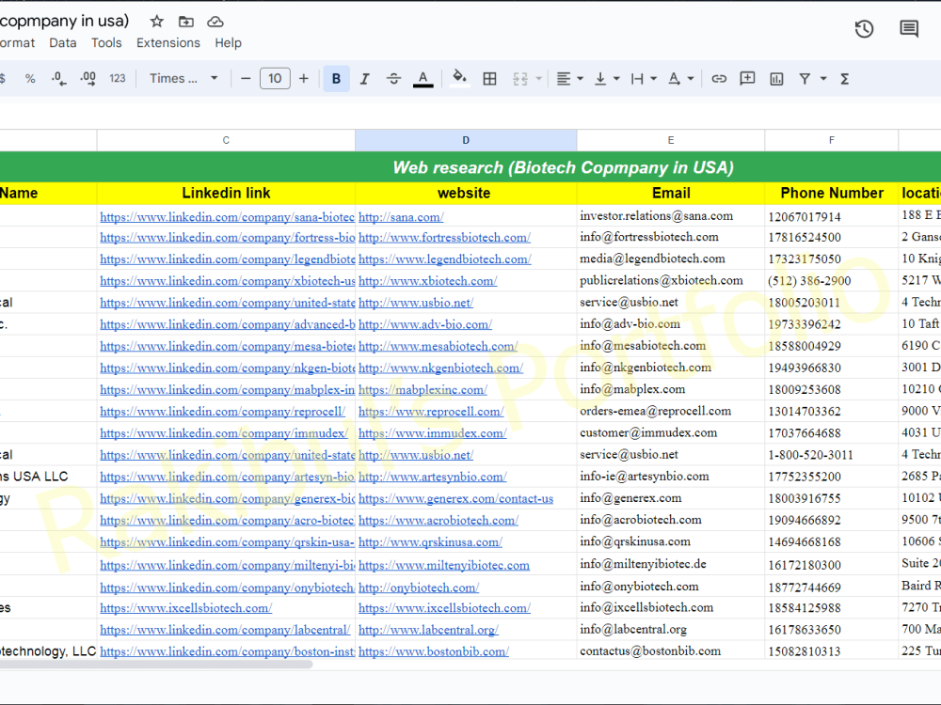
Task: Click the merge cells icon
Action: pos(520,79)
